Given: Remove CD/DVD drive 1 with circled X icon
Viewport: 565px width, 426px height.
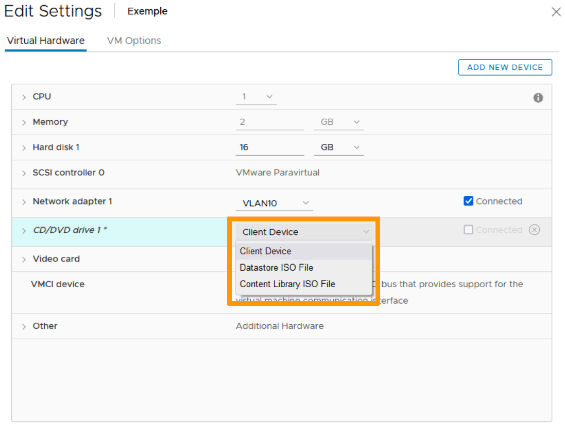Looking at the screenshot, I should (x=534, y=230).
